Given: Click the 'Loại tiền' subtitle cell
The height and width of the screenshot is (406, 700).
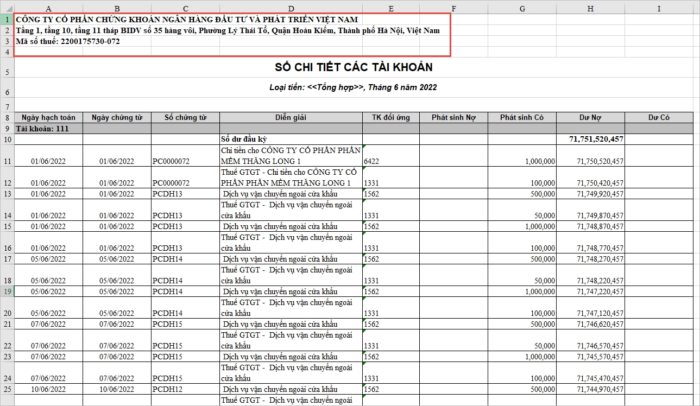Looking at the screenshot, I should click(x=353, y=87).
